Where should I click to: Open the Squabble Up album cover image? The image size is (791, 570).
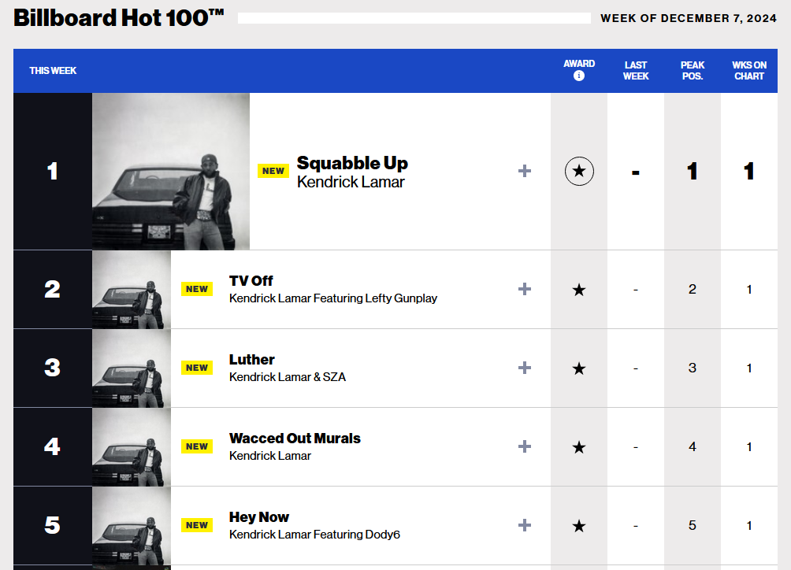pyautogui.click(x=171, y=172)
